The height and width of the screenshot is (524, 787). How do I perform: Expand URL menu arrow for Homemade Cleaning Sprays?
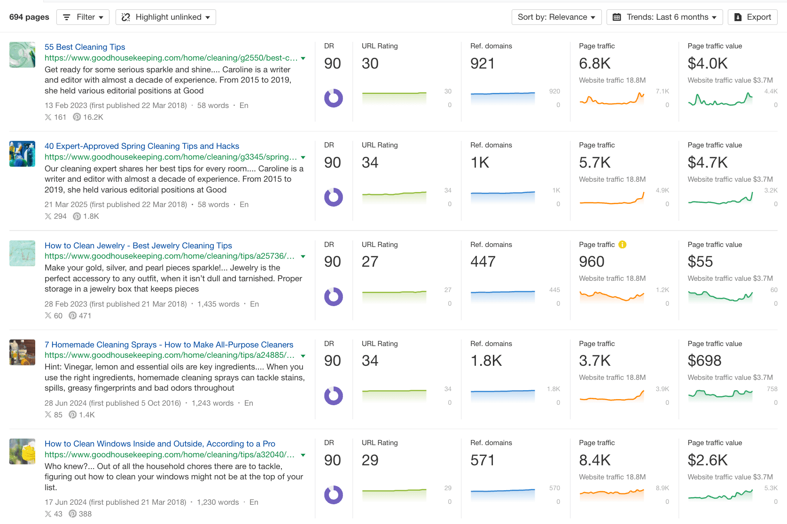(303, 356)
